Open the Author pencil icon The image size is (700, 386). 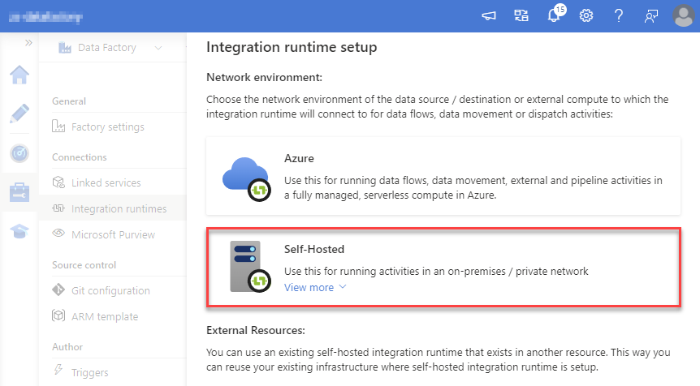19,114
